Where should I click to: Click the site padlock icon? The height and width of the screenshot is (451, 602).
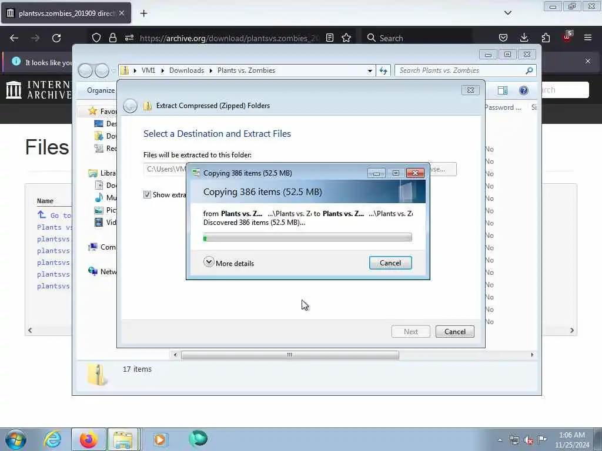[112, 38]
